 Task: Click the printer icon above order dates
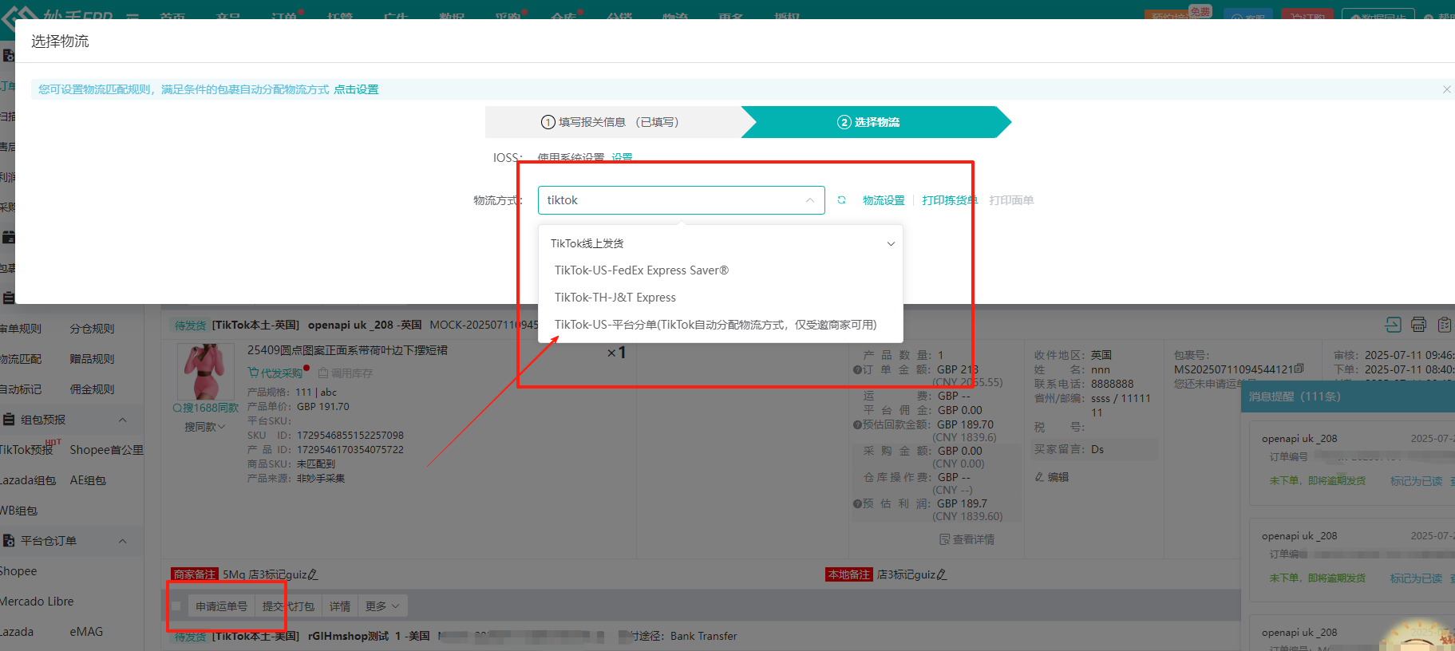(1418, 325)
